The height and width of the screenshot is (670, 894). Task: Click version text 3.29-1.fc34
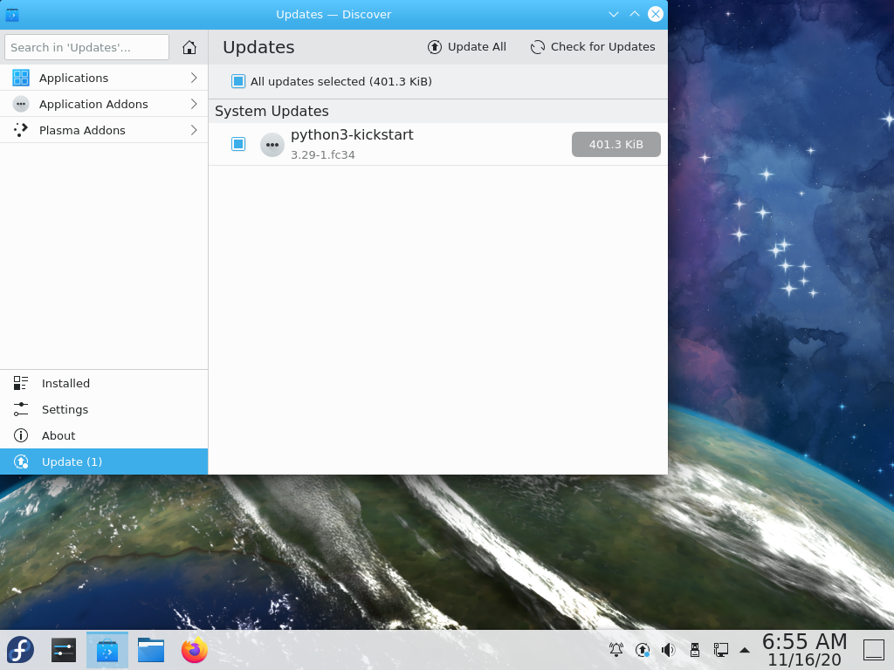(323, 155)
